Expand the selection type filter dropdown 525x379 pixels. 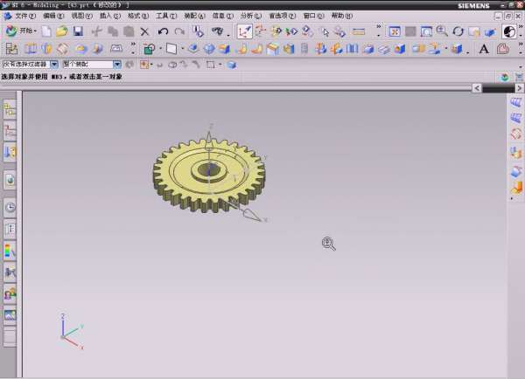click(54, 65)
